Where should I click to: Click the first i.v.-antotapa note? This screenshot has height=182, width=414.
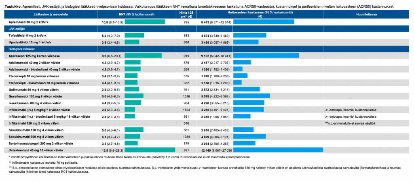click(351, 110)
